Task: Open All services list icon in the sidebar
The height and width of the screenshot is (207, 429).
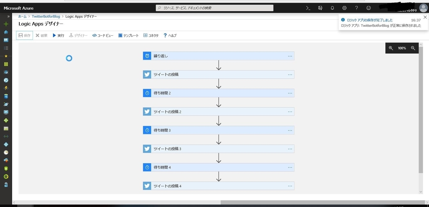Action: click(x=6, y=48)
